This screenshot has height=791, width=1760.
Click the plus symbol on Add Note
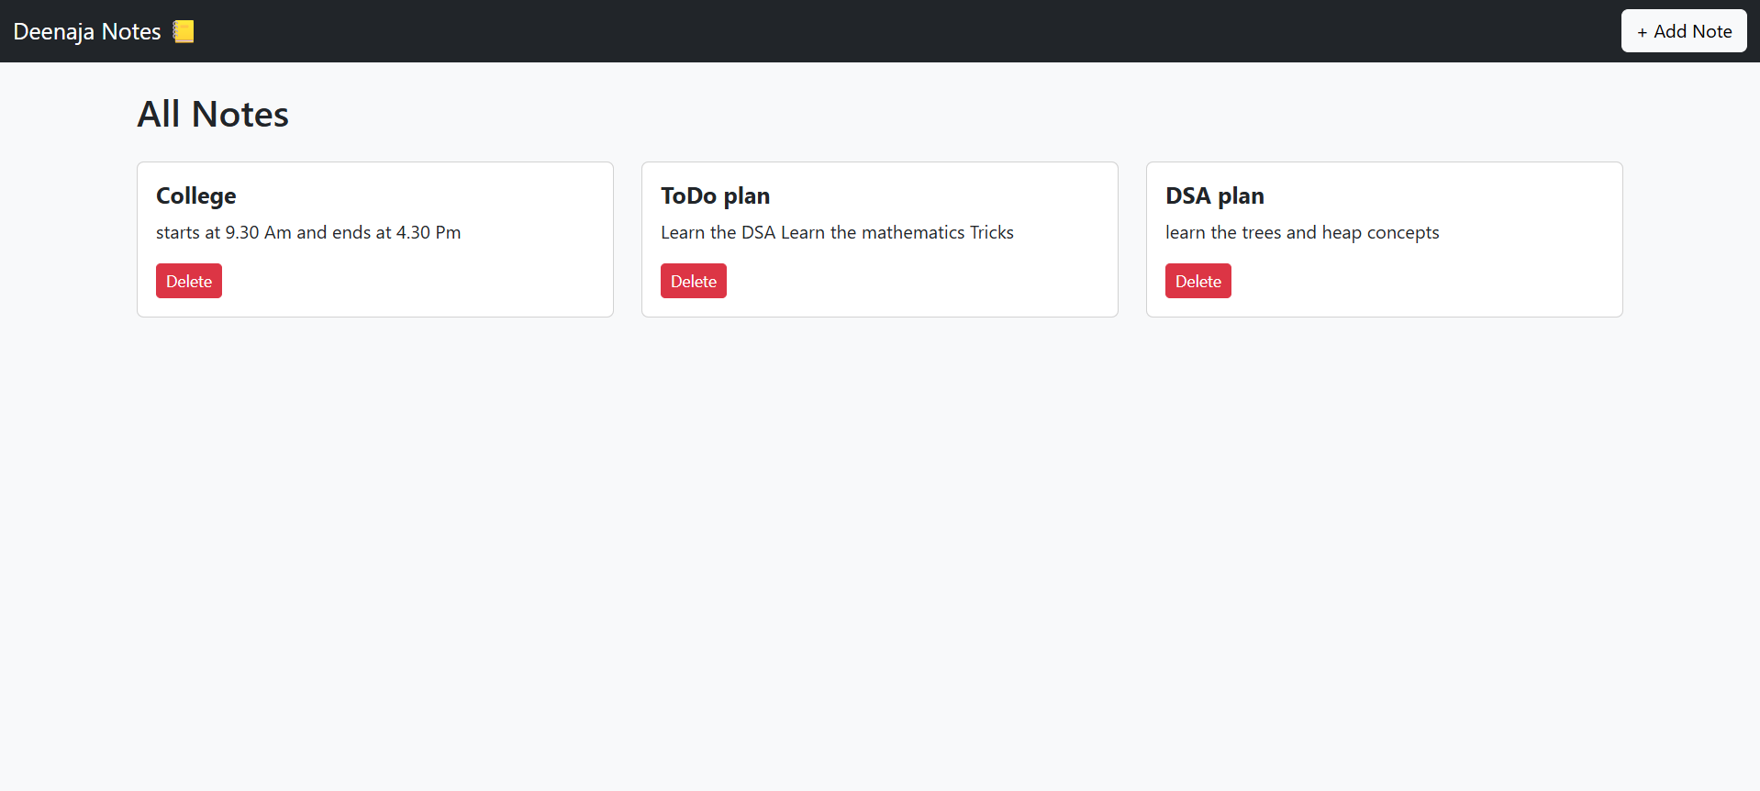point(1642,32)
